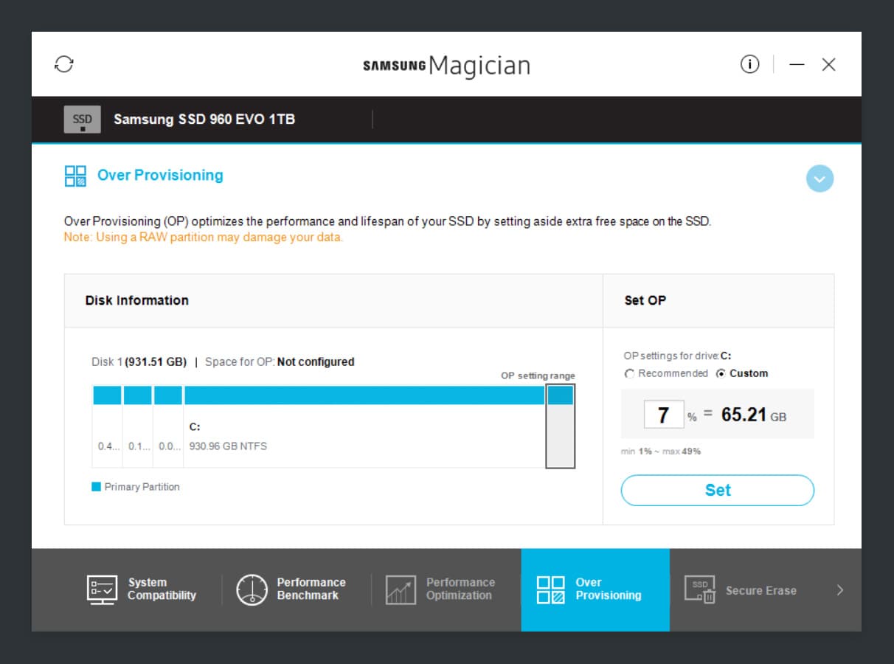
Task: Open the information (i) icon
Action: (x=749, y=65)
